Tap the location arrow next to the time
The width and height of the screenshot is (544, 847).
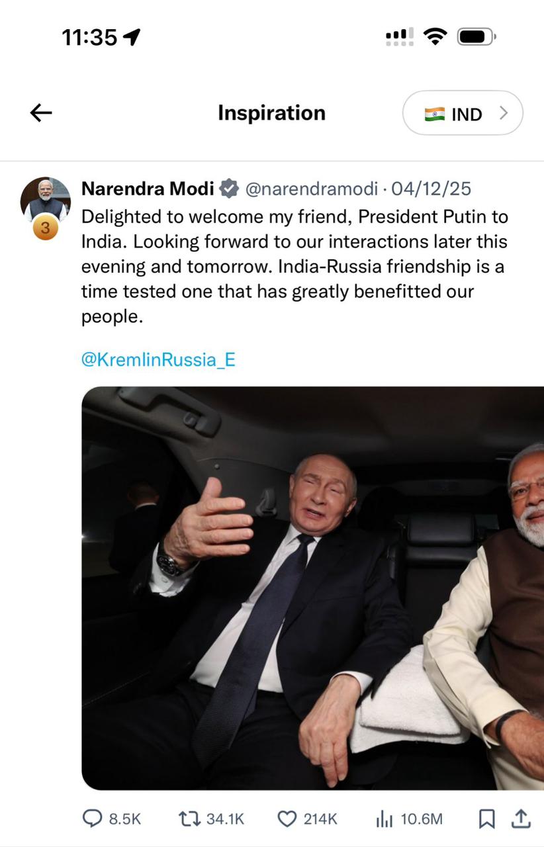[132, 37]
